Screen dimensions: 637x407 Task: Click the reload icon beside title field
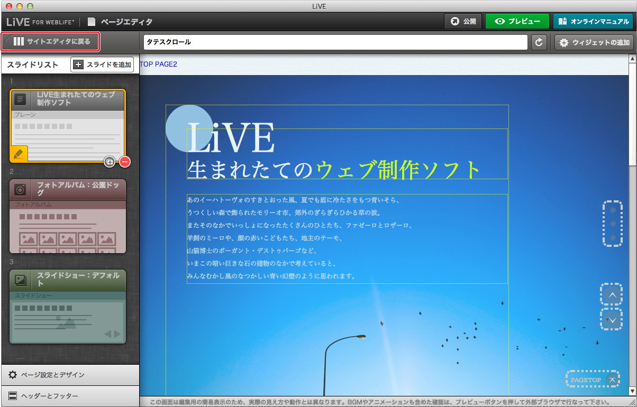tap(539, 42)
